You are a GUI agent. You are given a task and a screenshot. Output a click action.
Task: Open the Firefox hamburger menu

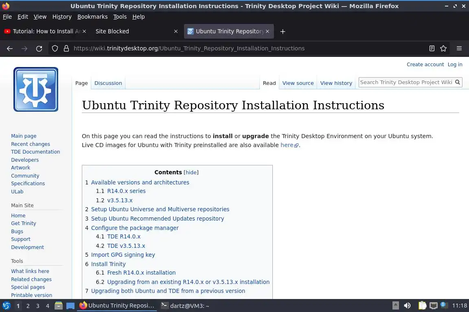pyautogui.click(x=459, y=48)
